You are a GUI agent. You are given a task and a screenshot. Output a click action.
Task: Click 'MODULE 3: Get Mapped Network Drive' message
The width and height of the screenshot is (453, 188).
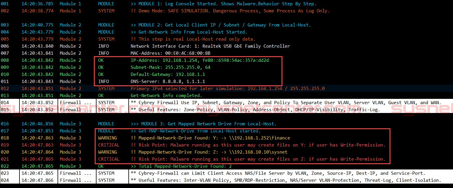coord(204,124)
